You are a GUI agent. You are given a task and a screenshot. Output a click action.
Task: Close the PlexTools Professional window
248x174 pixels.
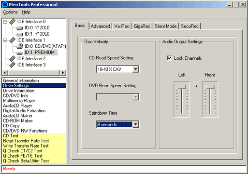coord(243,4)
